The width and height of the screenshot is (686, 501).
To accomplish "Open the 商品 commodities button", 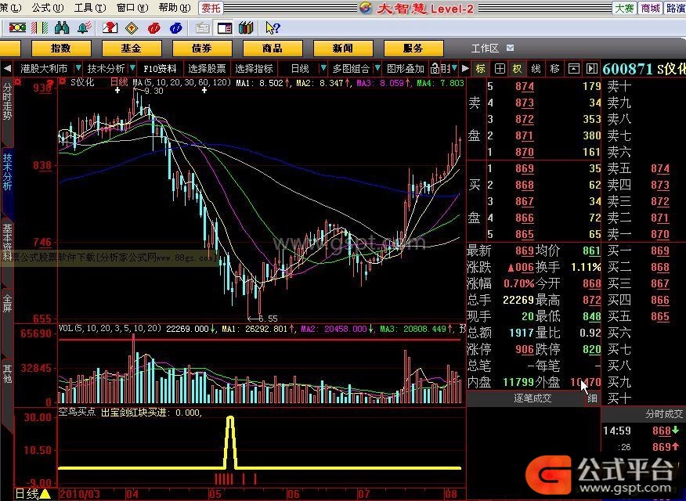I will 272,48.
